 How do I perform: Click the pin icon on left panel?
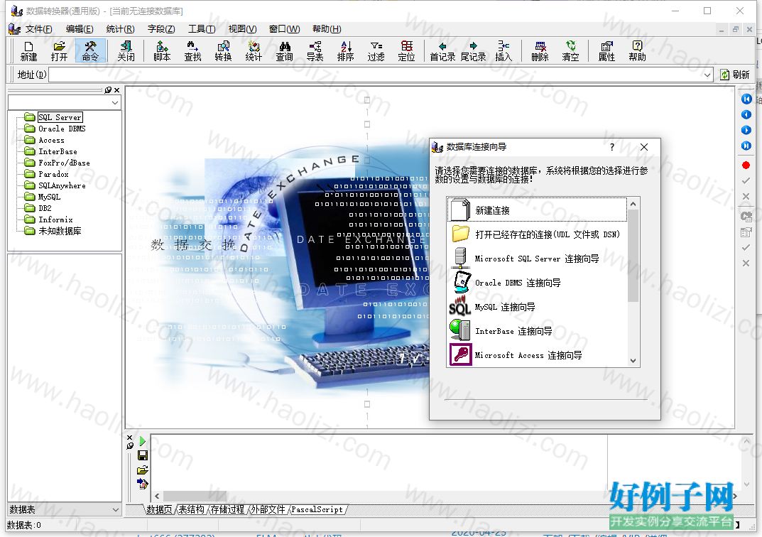pos(108,90)
